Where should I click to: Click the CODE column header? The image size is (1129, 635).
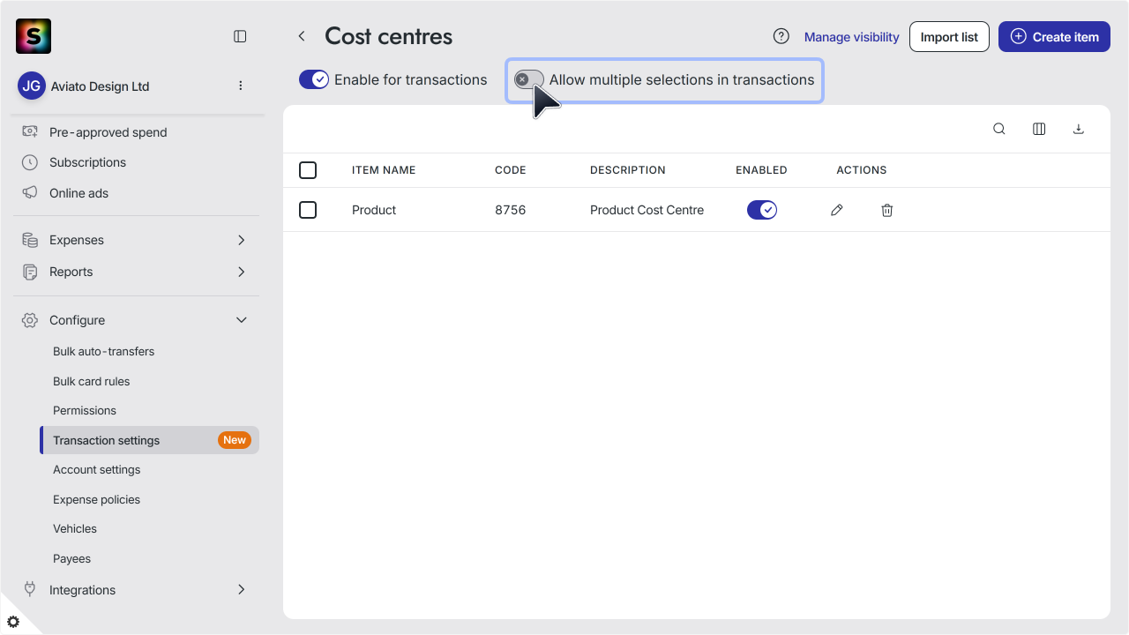coord(510,170)
